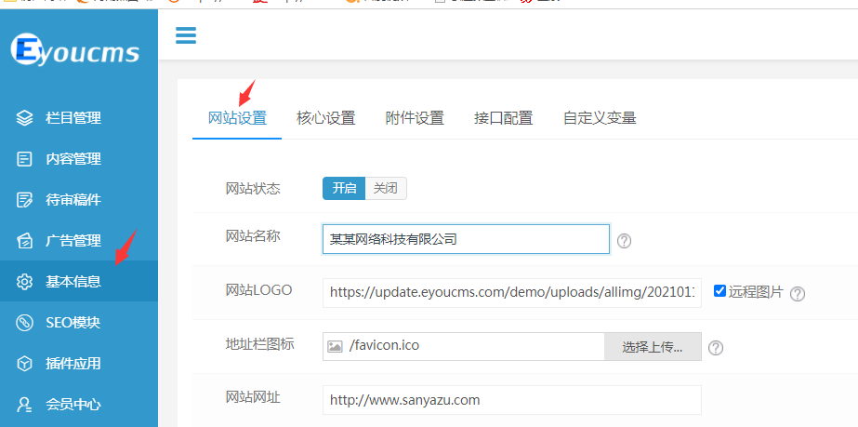Switch to the 核心设置 tab

click(325, 118)
